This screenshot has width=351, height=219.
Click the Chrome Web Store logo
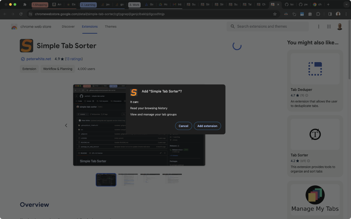tap(14, 26)
